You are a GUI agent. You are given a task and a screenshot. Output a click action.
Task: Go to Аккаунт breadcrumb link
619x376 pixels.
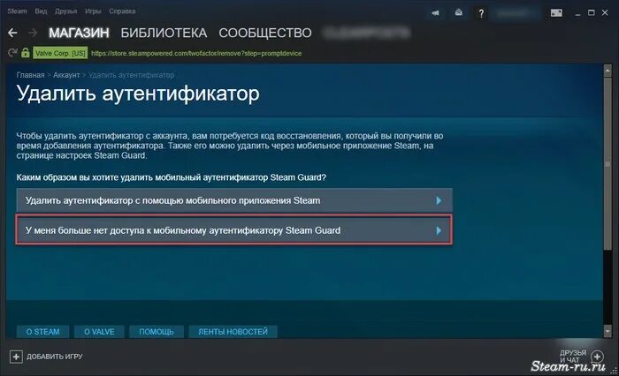[x=66, y=75]
